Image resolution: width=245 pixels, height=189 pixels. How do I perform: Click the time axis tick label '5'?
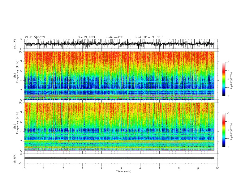tap(121, 168)
